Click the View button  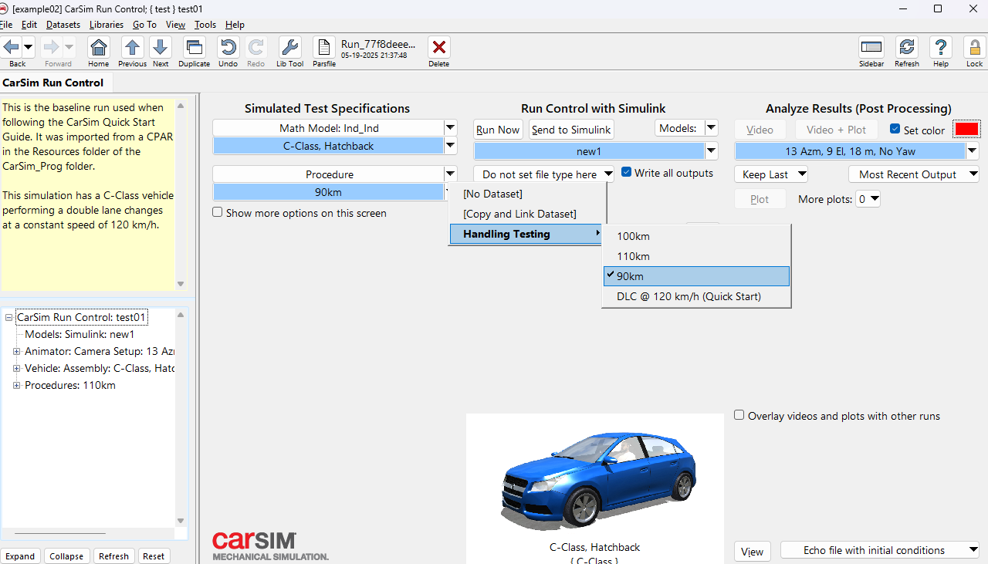(752, 552)
